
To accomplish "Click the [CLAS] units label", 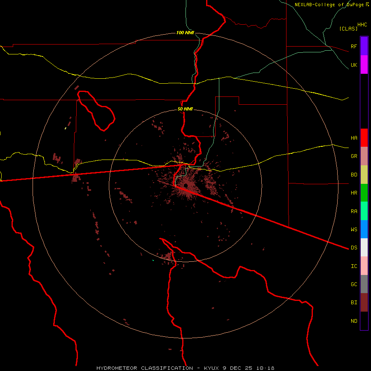I will (x=348, y=28).
